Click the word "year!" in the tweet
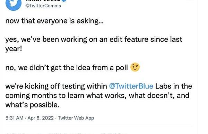This screenshot has height=134, width=208. (14, 49)
